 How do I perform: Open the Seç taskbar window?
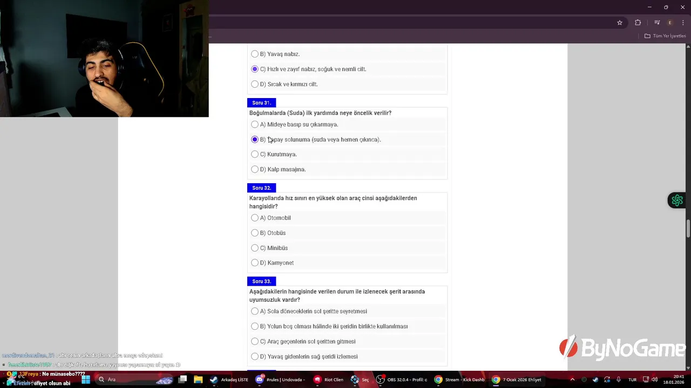360,379
